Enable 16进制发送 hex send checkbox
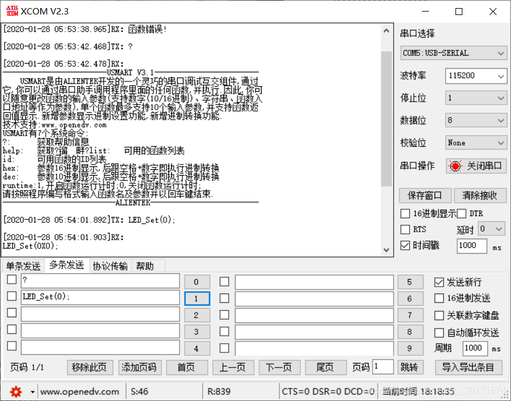This screenshot has width=511, height=401. [x=439, y=298]
